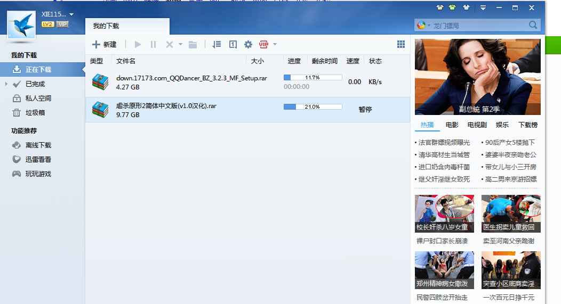The image size is (561, 304).
Task: Click the start download play icon
Action: pyautogui.click(x=138, y=45)
